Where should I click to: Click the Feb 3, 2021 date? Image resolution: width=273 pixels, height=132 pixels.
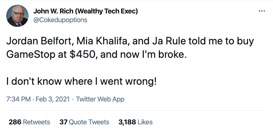click(x=53, y=99)
